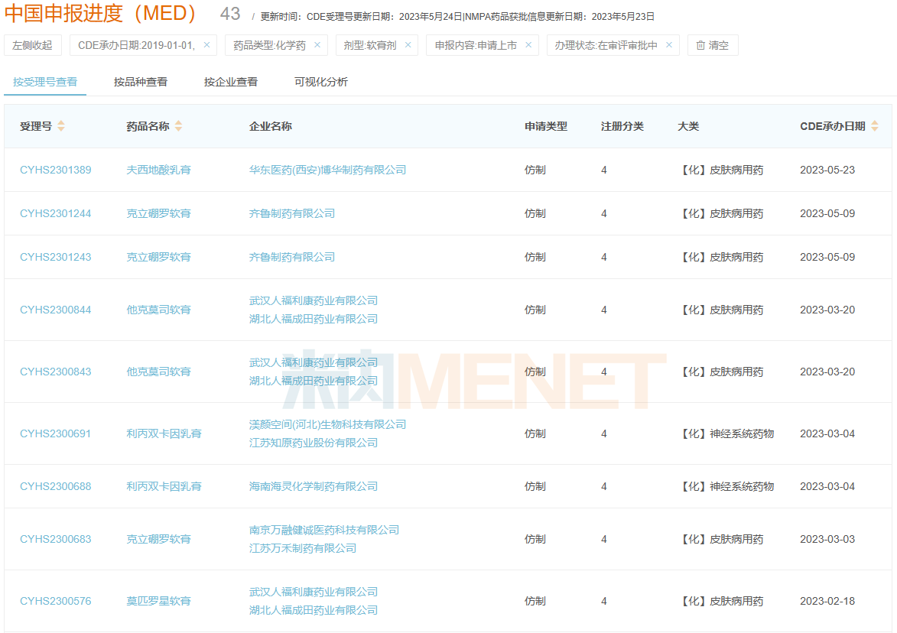Open the 可视化分析 tab

321,82
